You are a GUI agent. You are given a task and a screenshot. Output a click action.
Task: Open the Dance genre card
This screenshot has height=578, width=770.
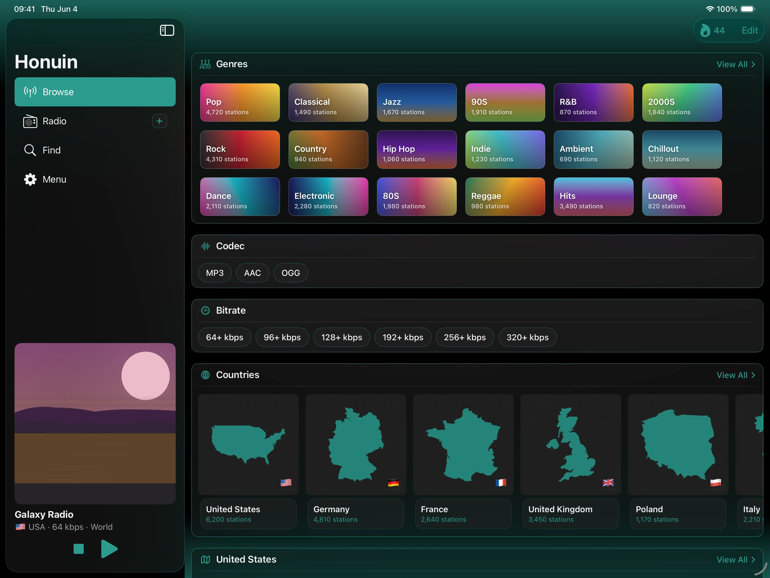[240, 197]
